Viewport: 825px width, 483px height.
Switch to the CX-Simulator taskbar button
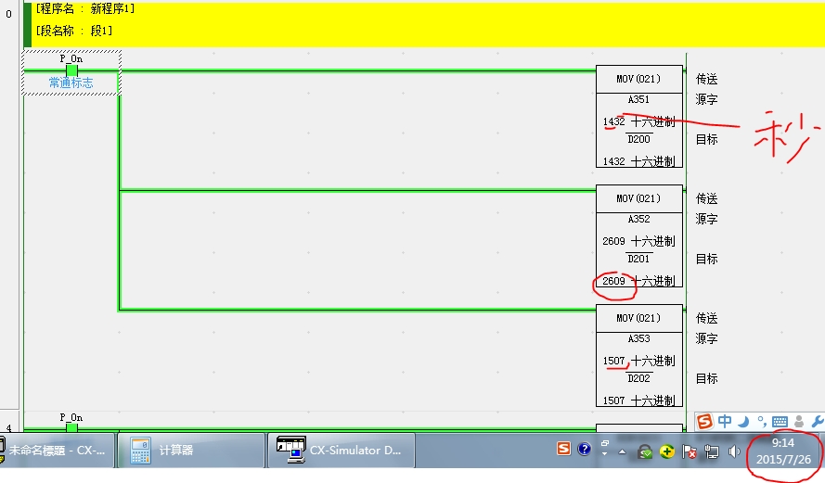tap(342, 451)
